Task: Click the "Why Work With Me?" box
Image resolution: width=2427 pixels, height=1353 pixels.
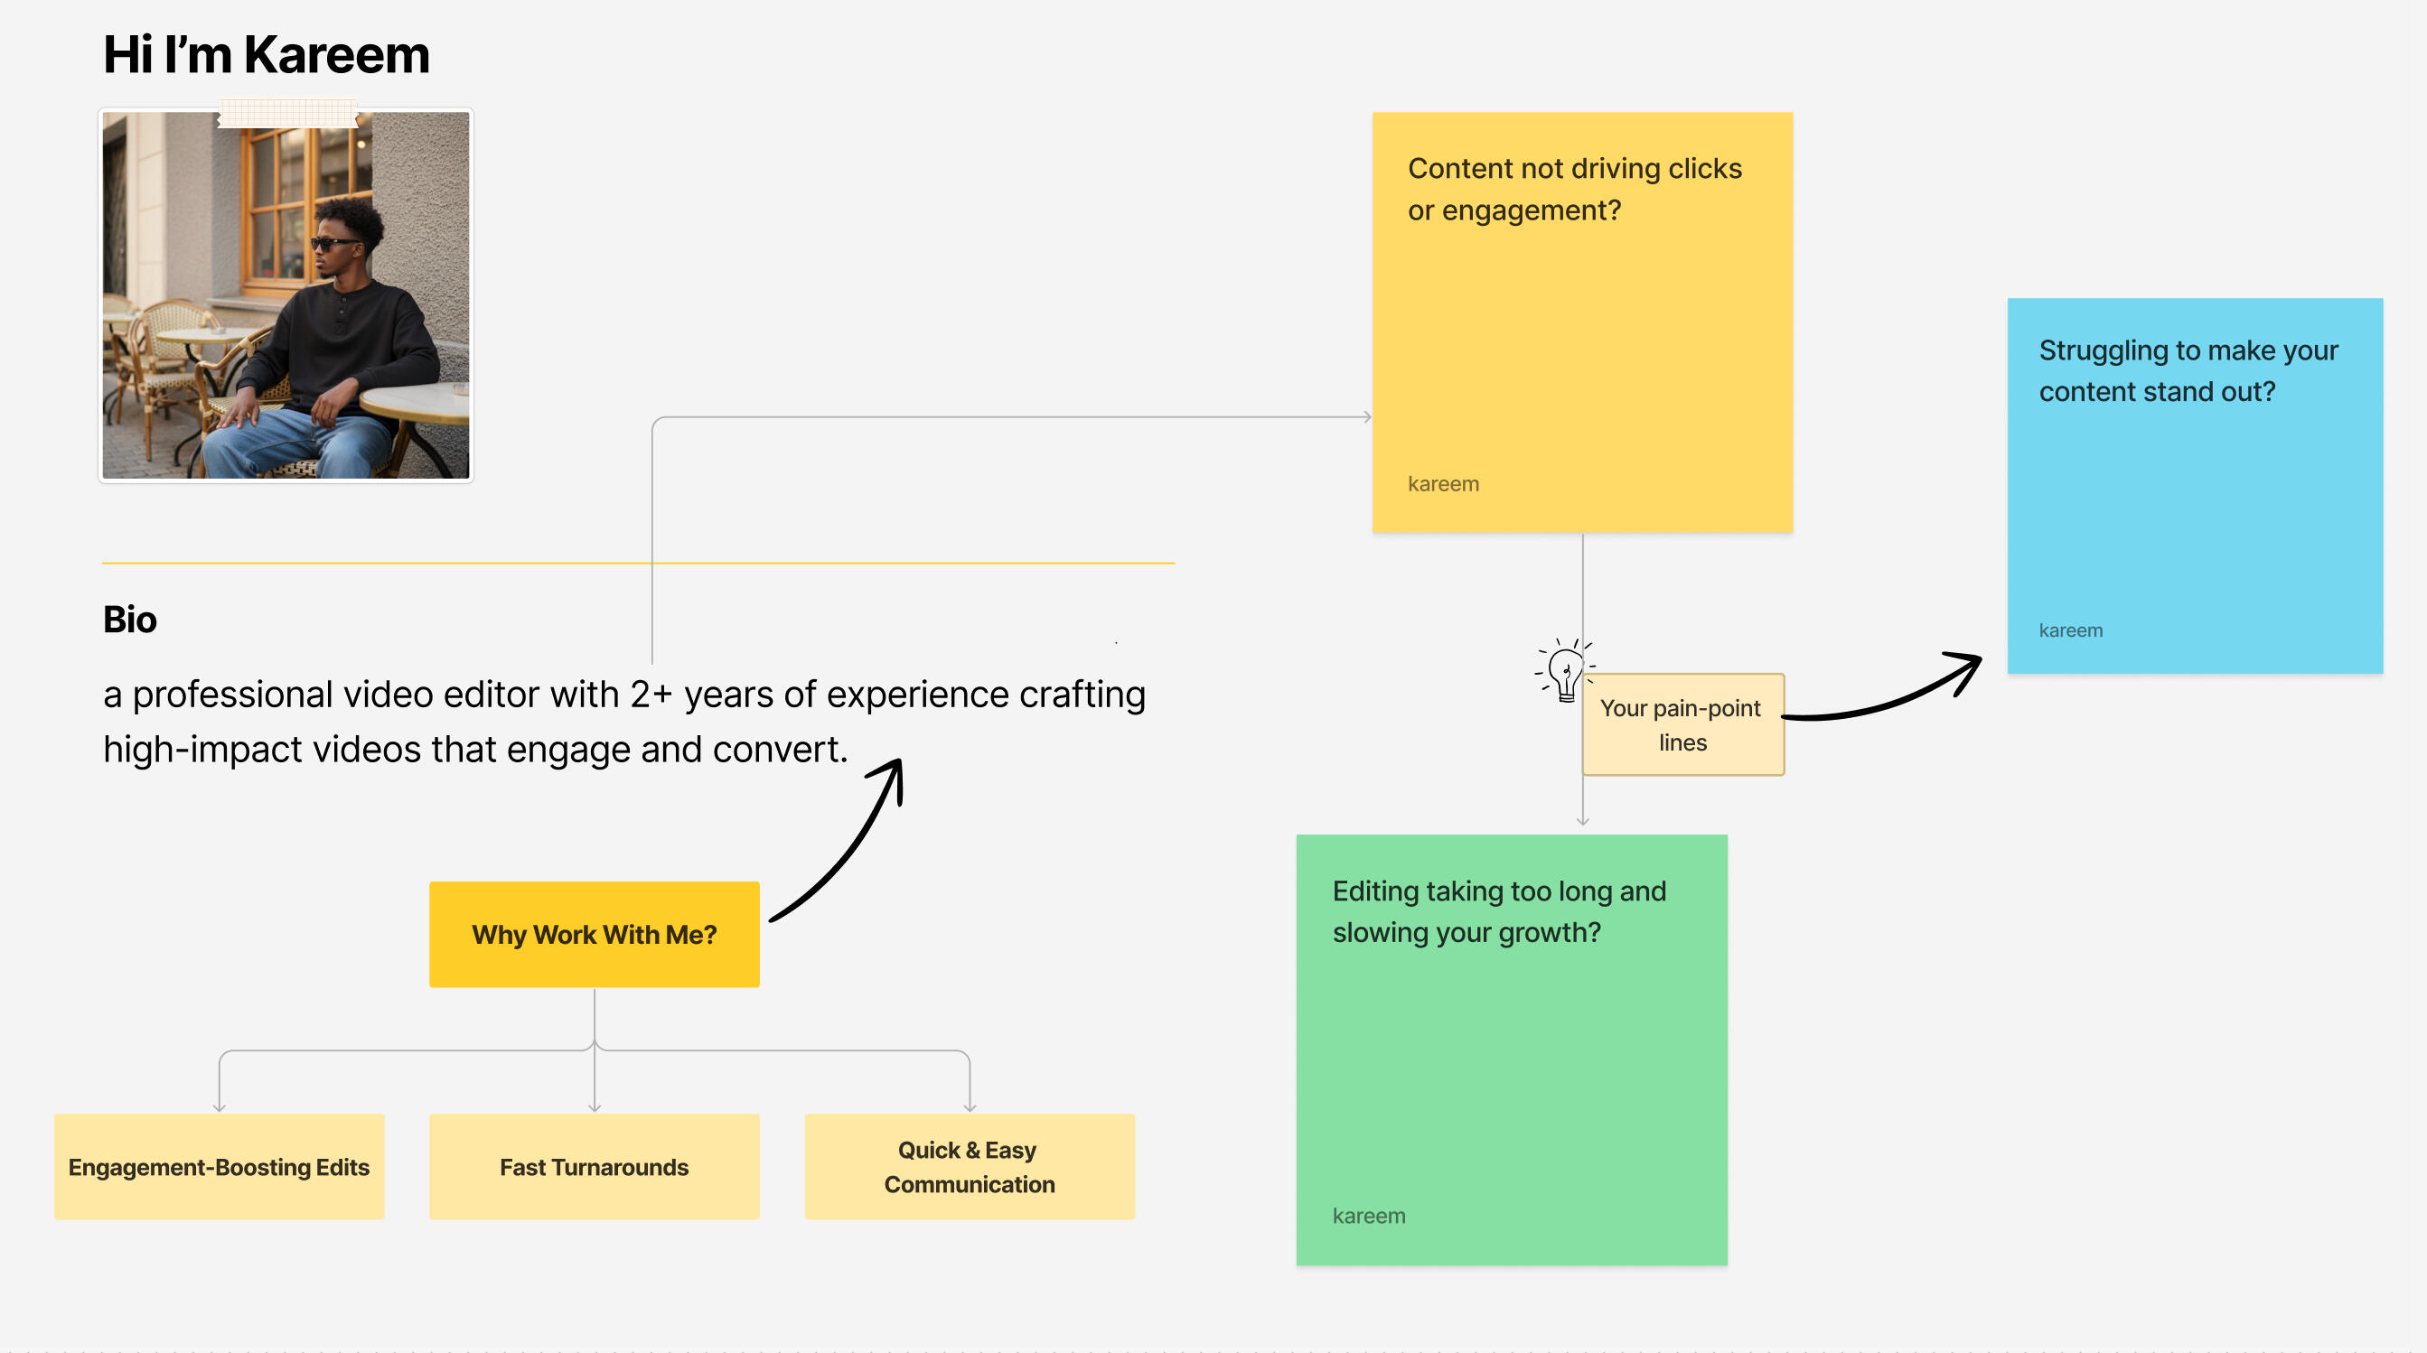Action: (x=594, y=934)
